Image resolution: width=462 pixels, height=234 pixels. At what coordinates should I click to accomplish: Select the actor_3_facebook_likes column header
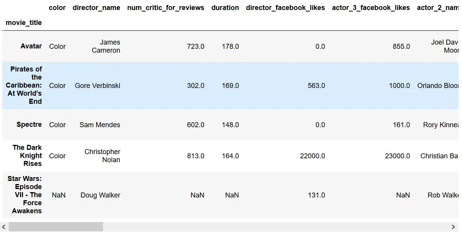pyautogui.click(x=371, y=8)
